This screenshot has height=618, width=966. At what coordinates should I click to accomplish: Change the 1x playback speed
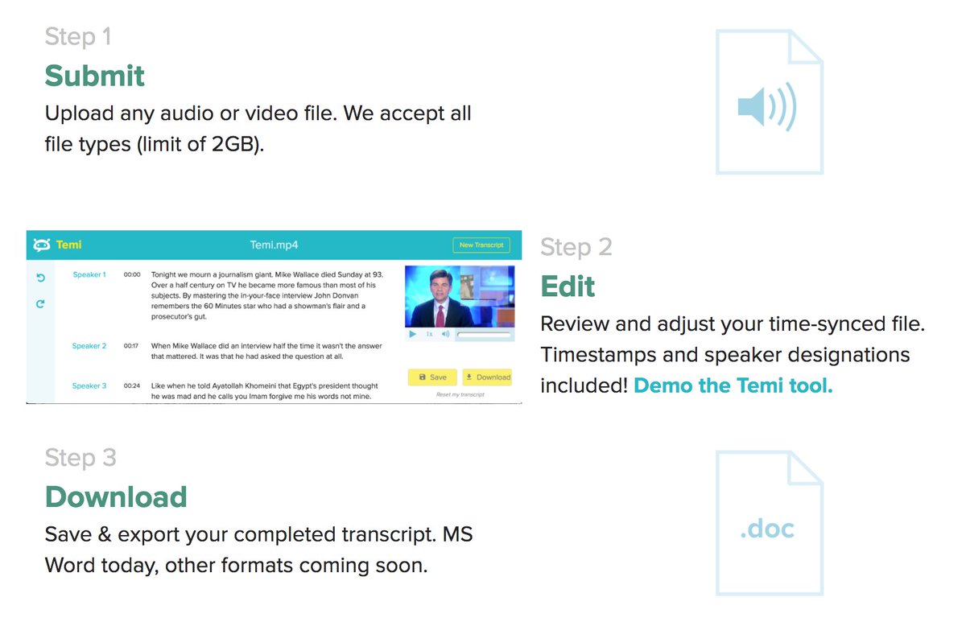pyautogui.click(x=429, y=334)
